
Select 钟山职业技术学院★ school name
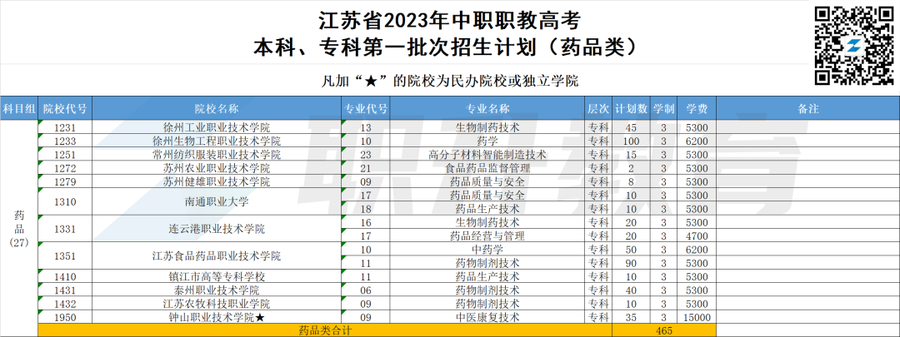pyautogui.click(x=217, y=317)
